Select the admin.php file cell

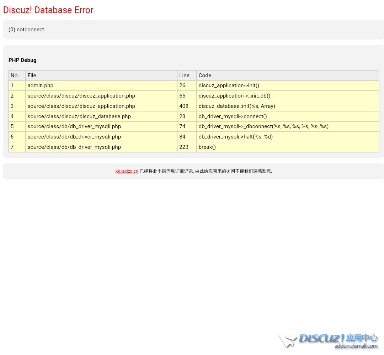40,85
